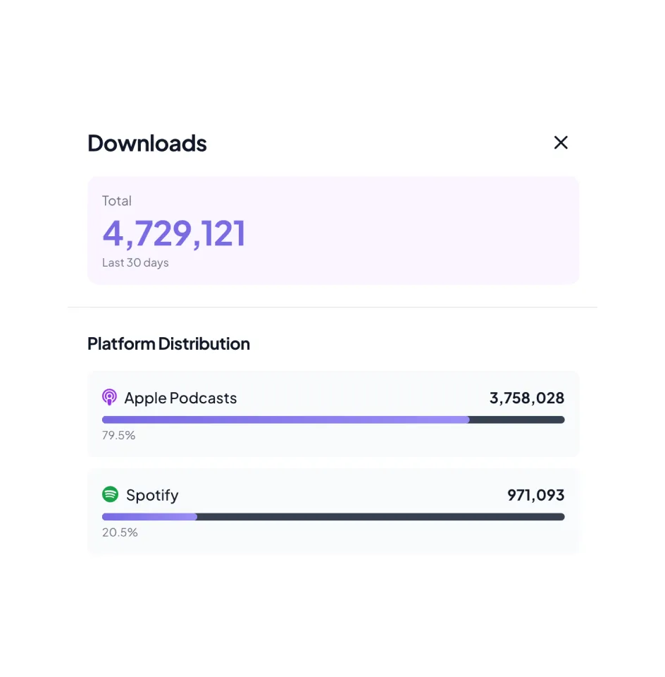
Task: Select the total downloads value 4,729,121
Action: 174,233
